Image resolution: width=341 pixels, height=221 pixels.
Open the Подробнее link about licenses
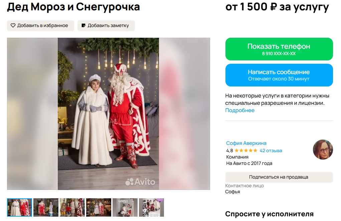240,110
